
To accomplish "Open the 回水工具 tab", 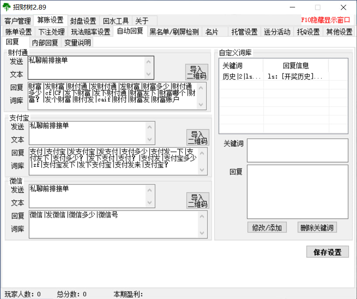I will 116,21.
